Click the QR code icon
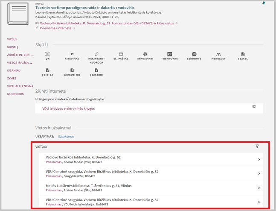The width and height of the screenshot is (276, 211). [x=48, y=55]
